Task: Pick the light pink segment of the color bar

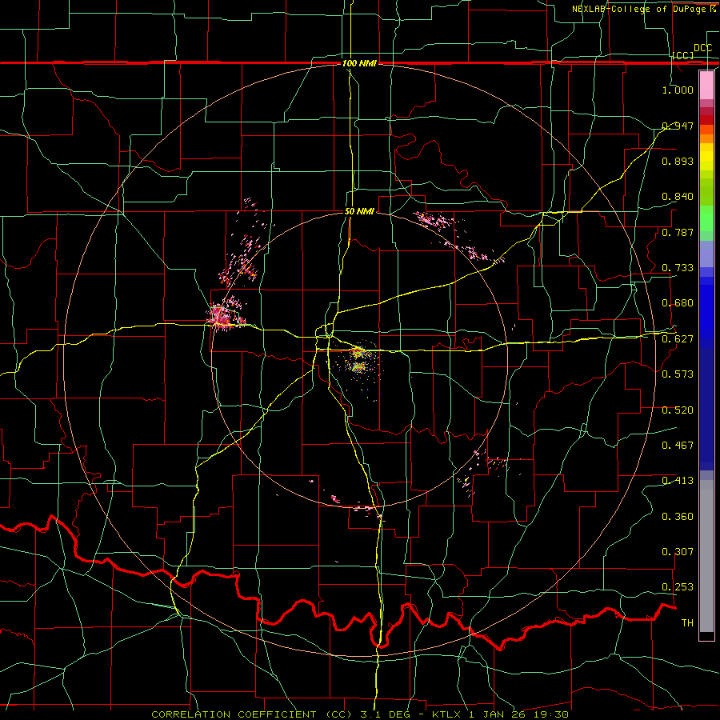Action: 706,85
